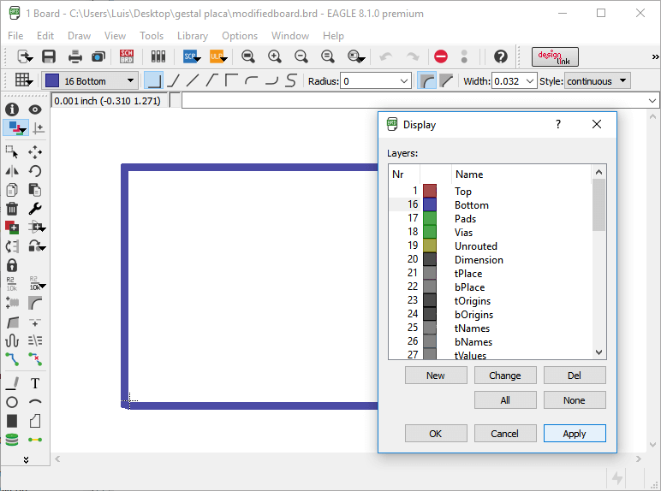The width and height of the screenshot is (661, 491).
Task: Toggle the right-angle wire bend style
Action: tap(153, 80)
